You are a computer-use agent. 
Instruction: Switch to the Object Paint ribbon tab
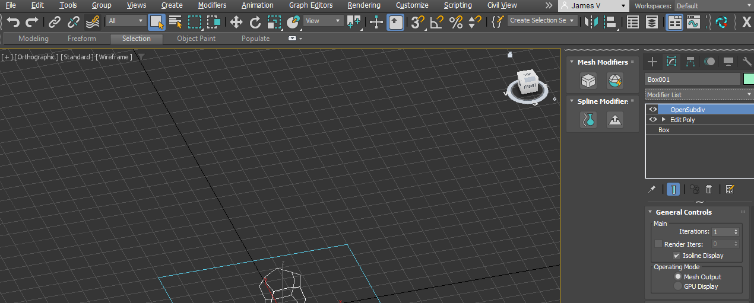pyautogui.click(x=196, y=39)
